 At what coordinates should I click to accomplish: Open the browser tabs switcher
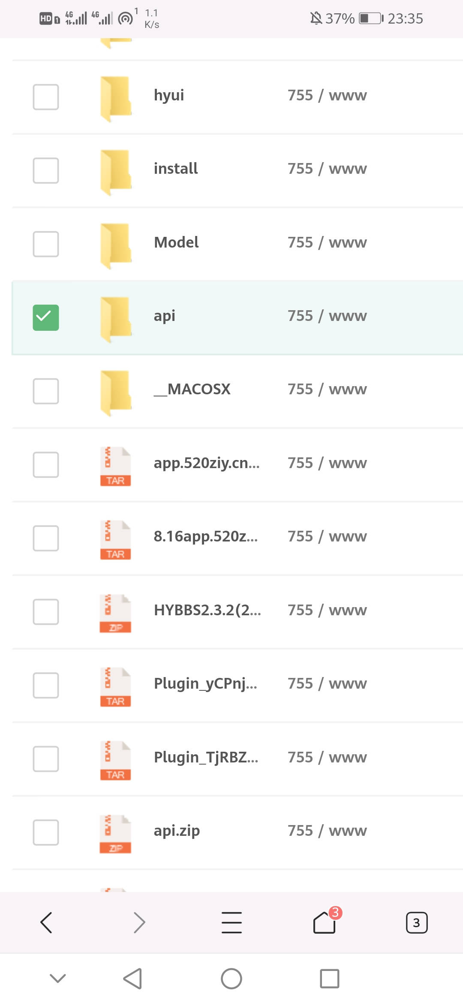(416, 922)
